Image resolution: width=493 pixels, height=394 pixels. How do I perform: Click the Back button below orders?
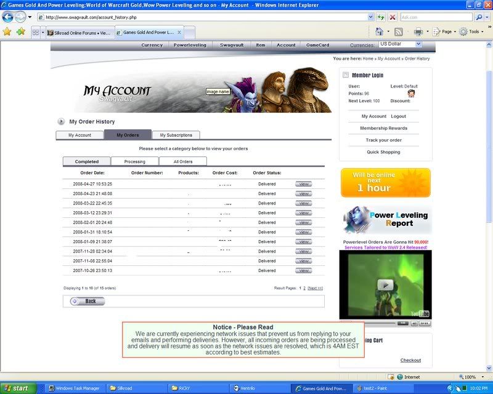(88, 301)
